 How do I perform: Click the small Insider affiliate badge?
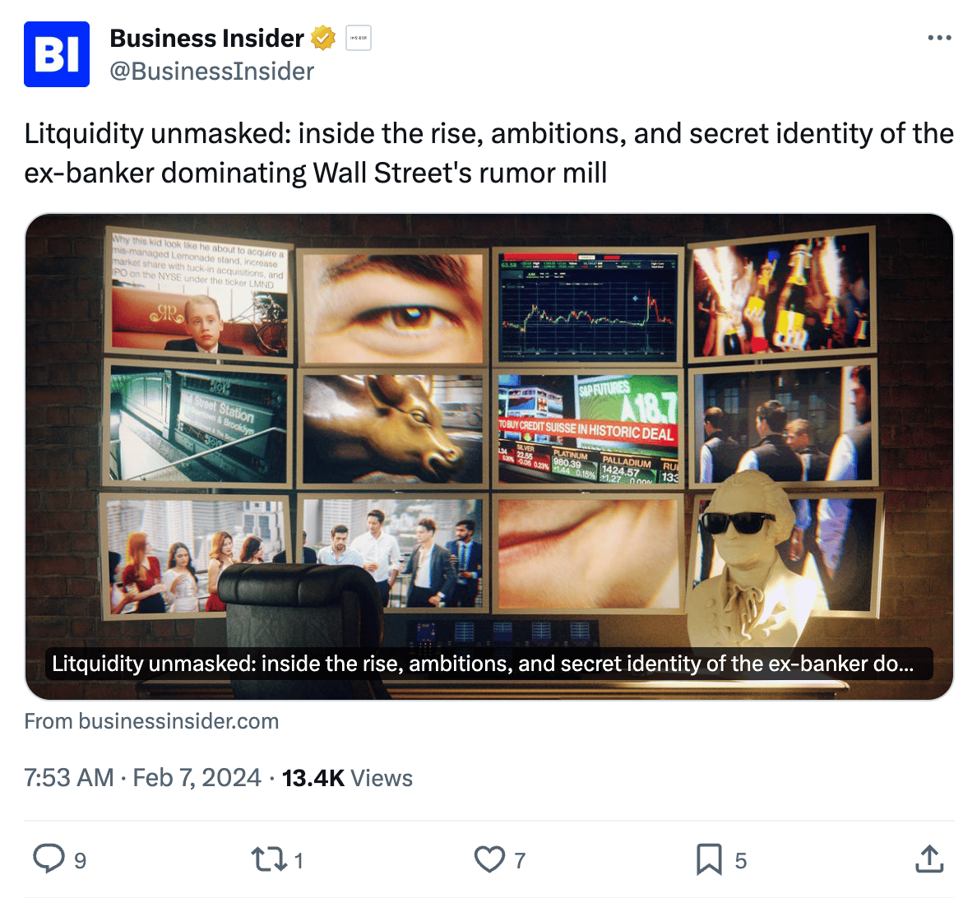coord(359,38)
